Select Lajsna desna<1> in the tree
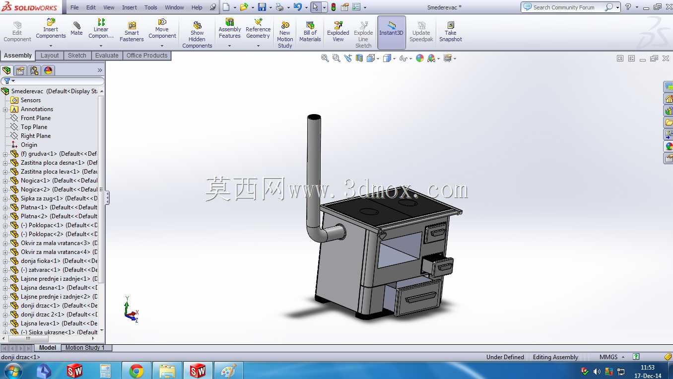Screen dimensions: 673x379 [59, 288]
